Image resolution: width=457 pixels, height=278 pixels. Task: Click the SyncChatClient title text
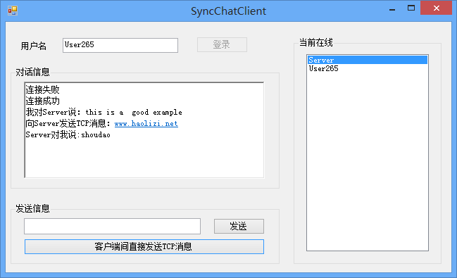pos(228,11)
